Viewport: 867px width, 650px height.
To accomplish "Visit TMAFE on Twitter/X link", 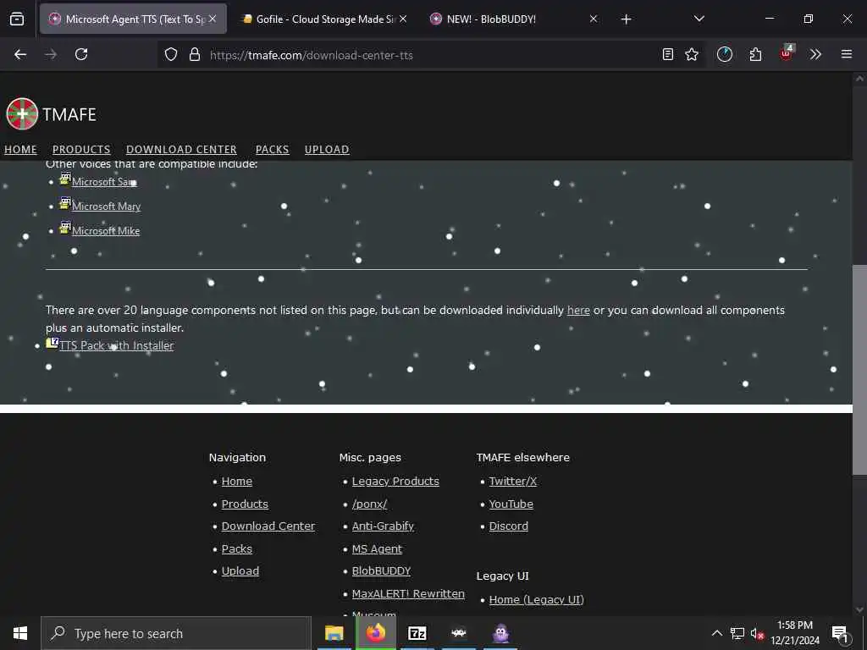I will point(512,482).
